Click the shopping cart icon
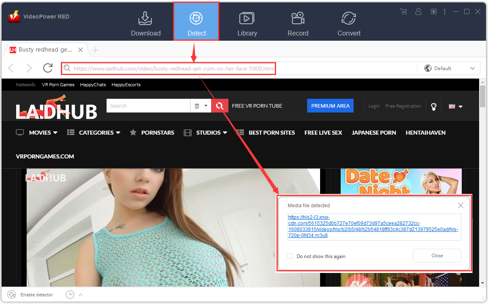The height and width of the screenshot is (304, 488). [x=403, y=11]
